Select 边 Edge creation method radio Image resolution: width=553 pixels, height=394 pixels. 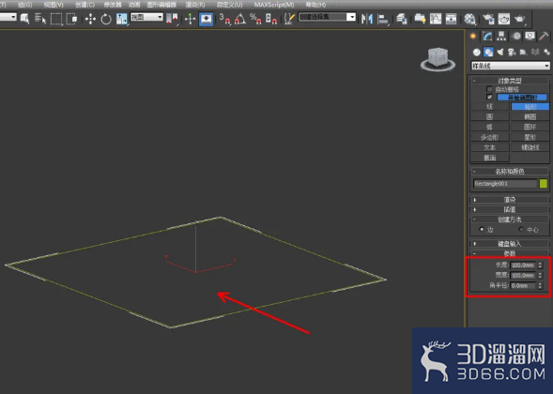(x=482, y=230)
